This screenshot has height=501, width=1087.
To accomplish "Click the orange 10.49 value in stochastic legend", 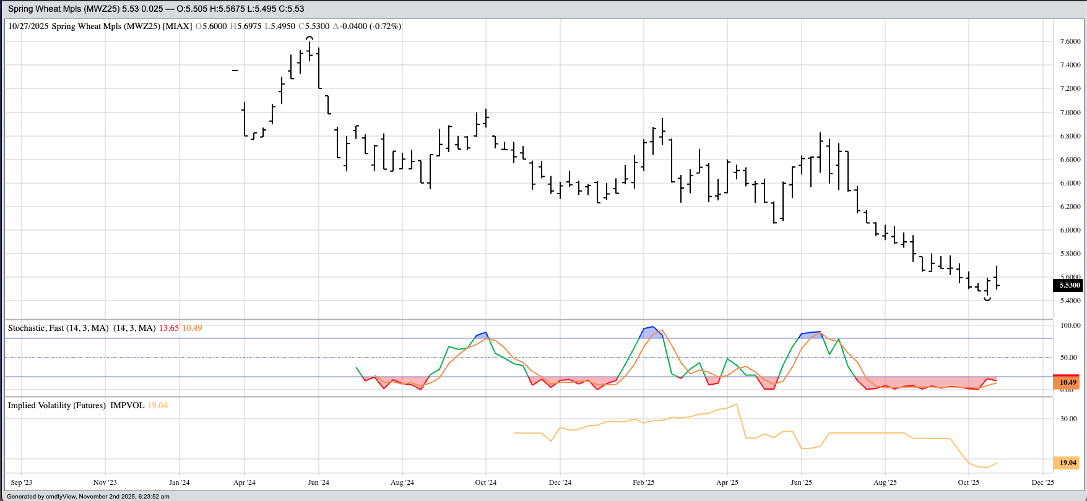I will [192, 328].
